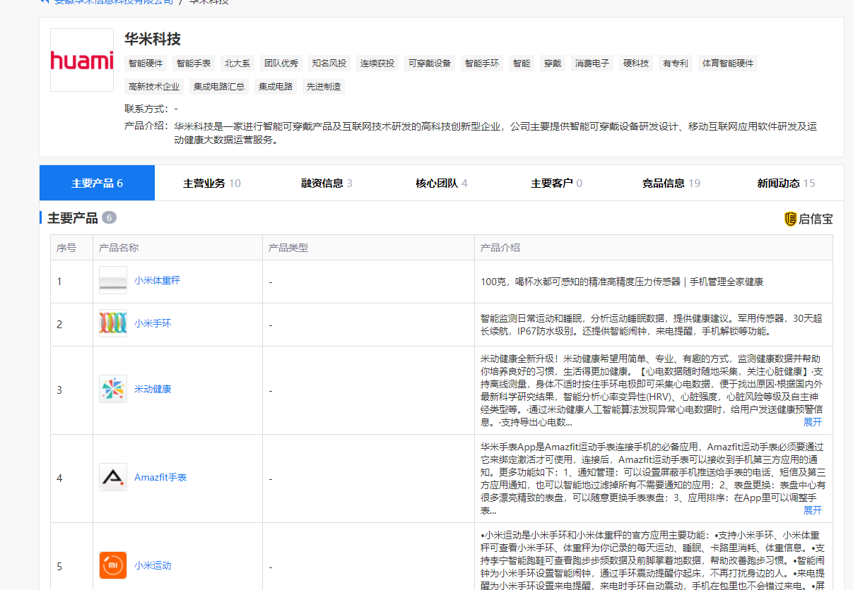The height and width of the screenshot is (590, 853).
Task: Click the 启信宝 shield logo
Action: [791, 219]
